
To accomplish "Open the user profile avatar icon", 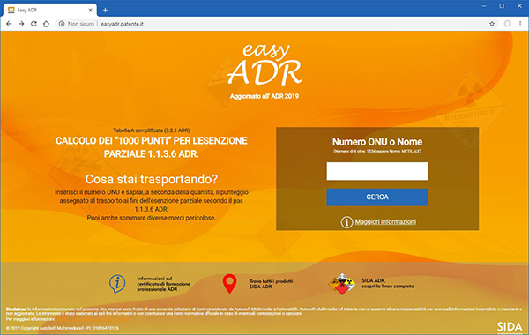I will coord(508,24).
